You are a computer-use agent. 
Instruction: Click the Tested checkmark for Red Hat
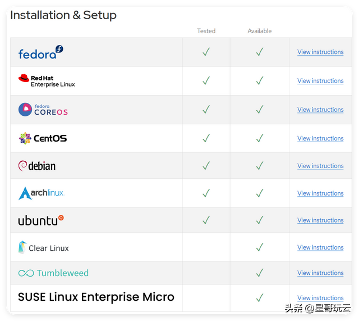coord(206,80)
